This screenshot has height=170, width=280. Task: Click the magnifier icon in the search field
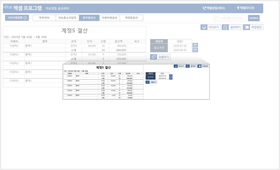216,18
